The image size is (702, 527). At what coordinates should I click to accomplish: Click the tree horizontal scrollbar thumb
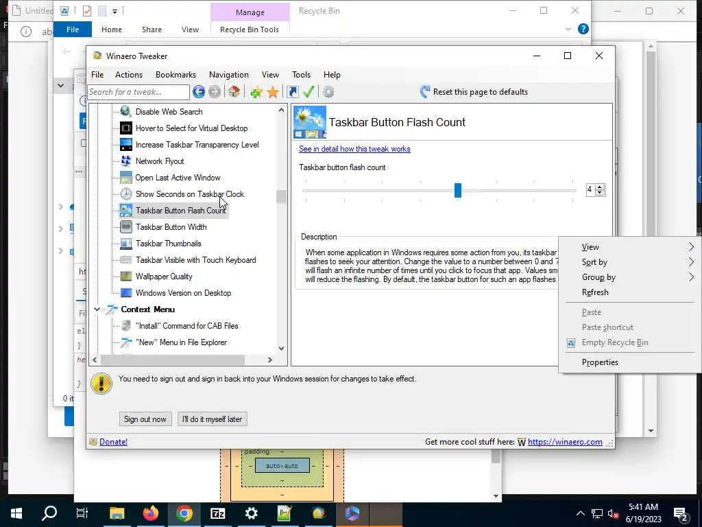[x=172, y=360]
